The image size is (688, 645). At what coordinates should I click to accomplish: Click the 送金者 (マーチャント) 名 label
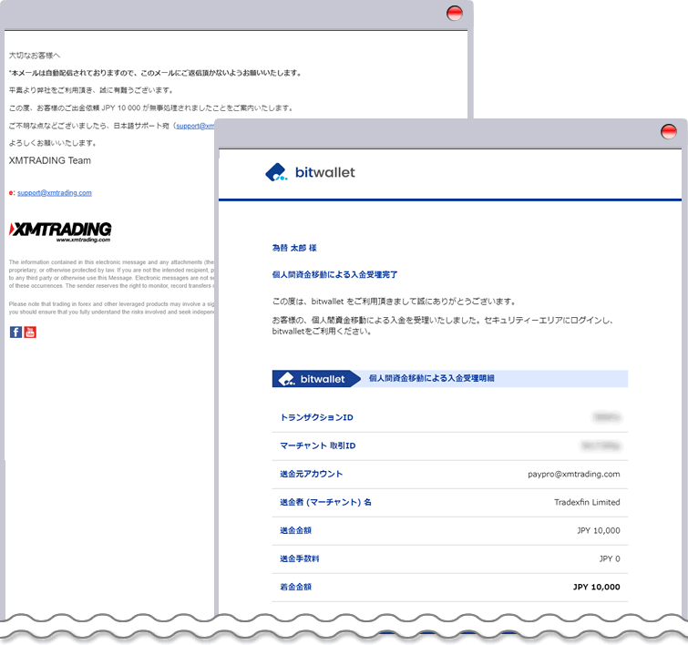point(325,502)
